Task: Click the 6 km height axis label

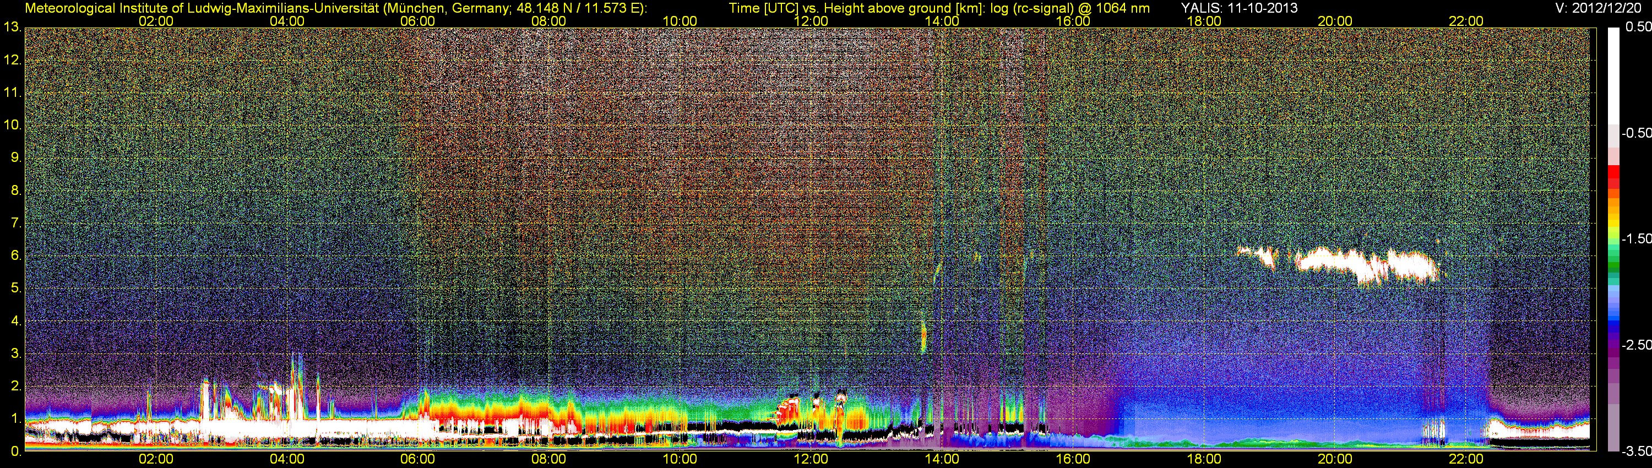Action: click(x=16, y=256)
